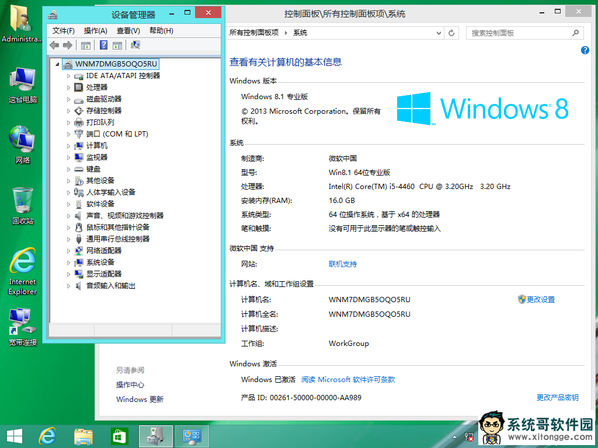Collapse the WNM7DMGB5OQO5RU root node
The image size is (598, 448).
[57, 64]
